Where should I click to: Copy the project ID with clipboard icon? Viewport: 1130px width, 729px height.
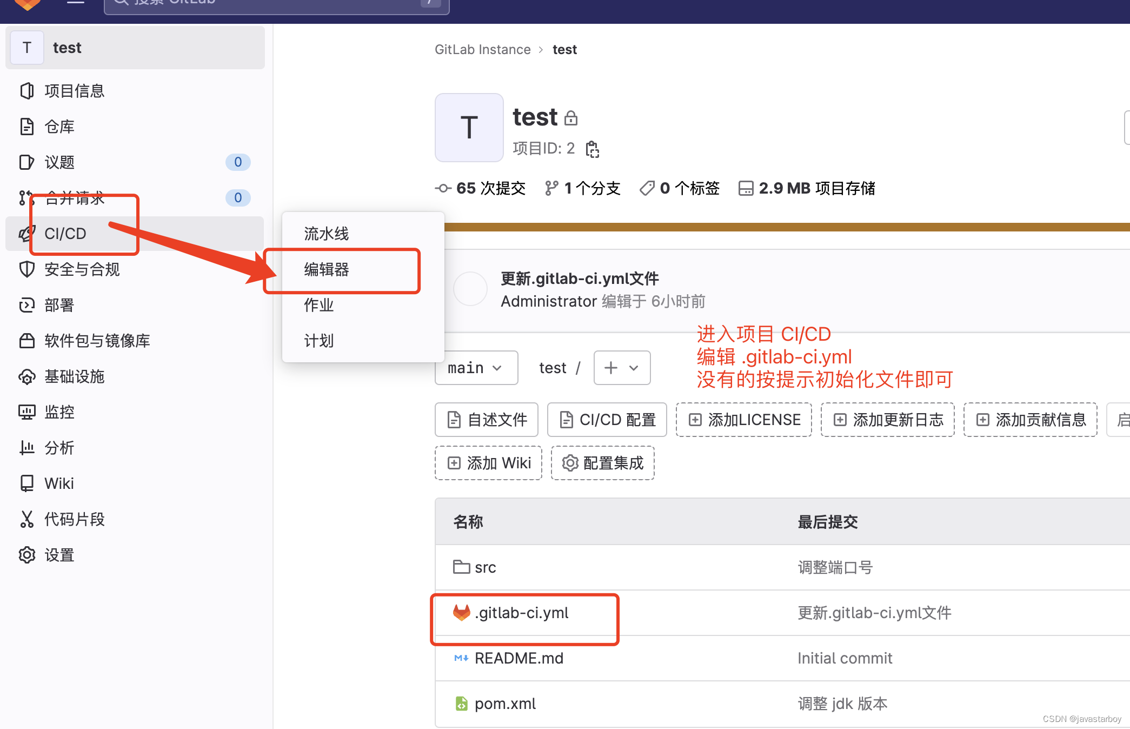(x=593, y=149)
